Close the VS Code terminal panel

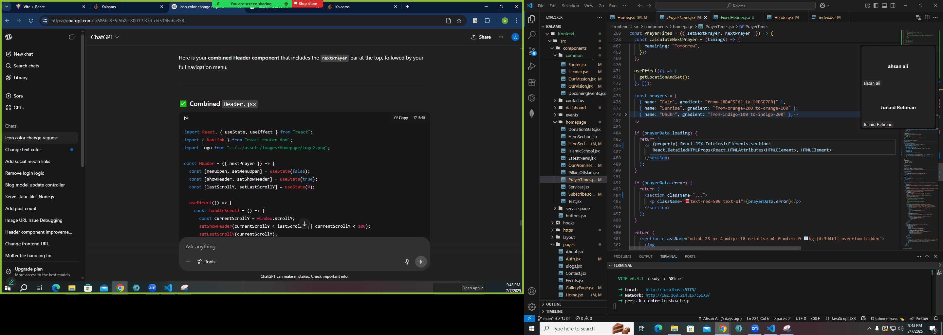[x=936, y=256]
